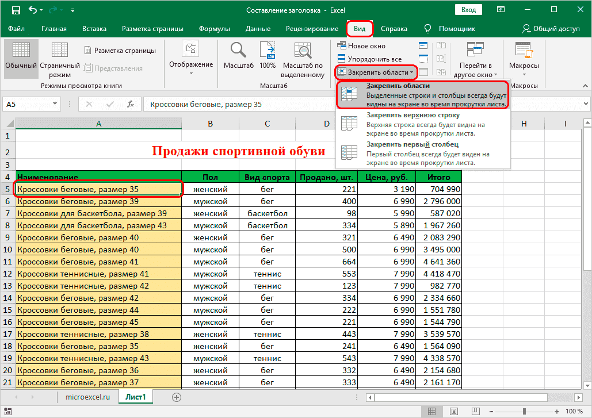
Task: Open the microexcel.ru sheet tab
Action: tap(87, 397)
